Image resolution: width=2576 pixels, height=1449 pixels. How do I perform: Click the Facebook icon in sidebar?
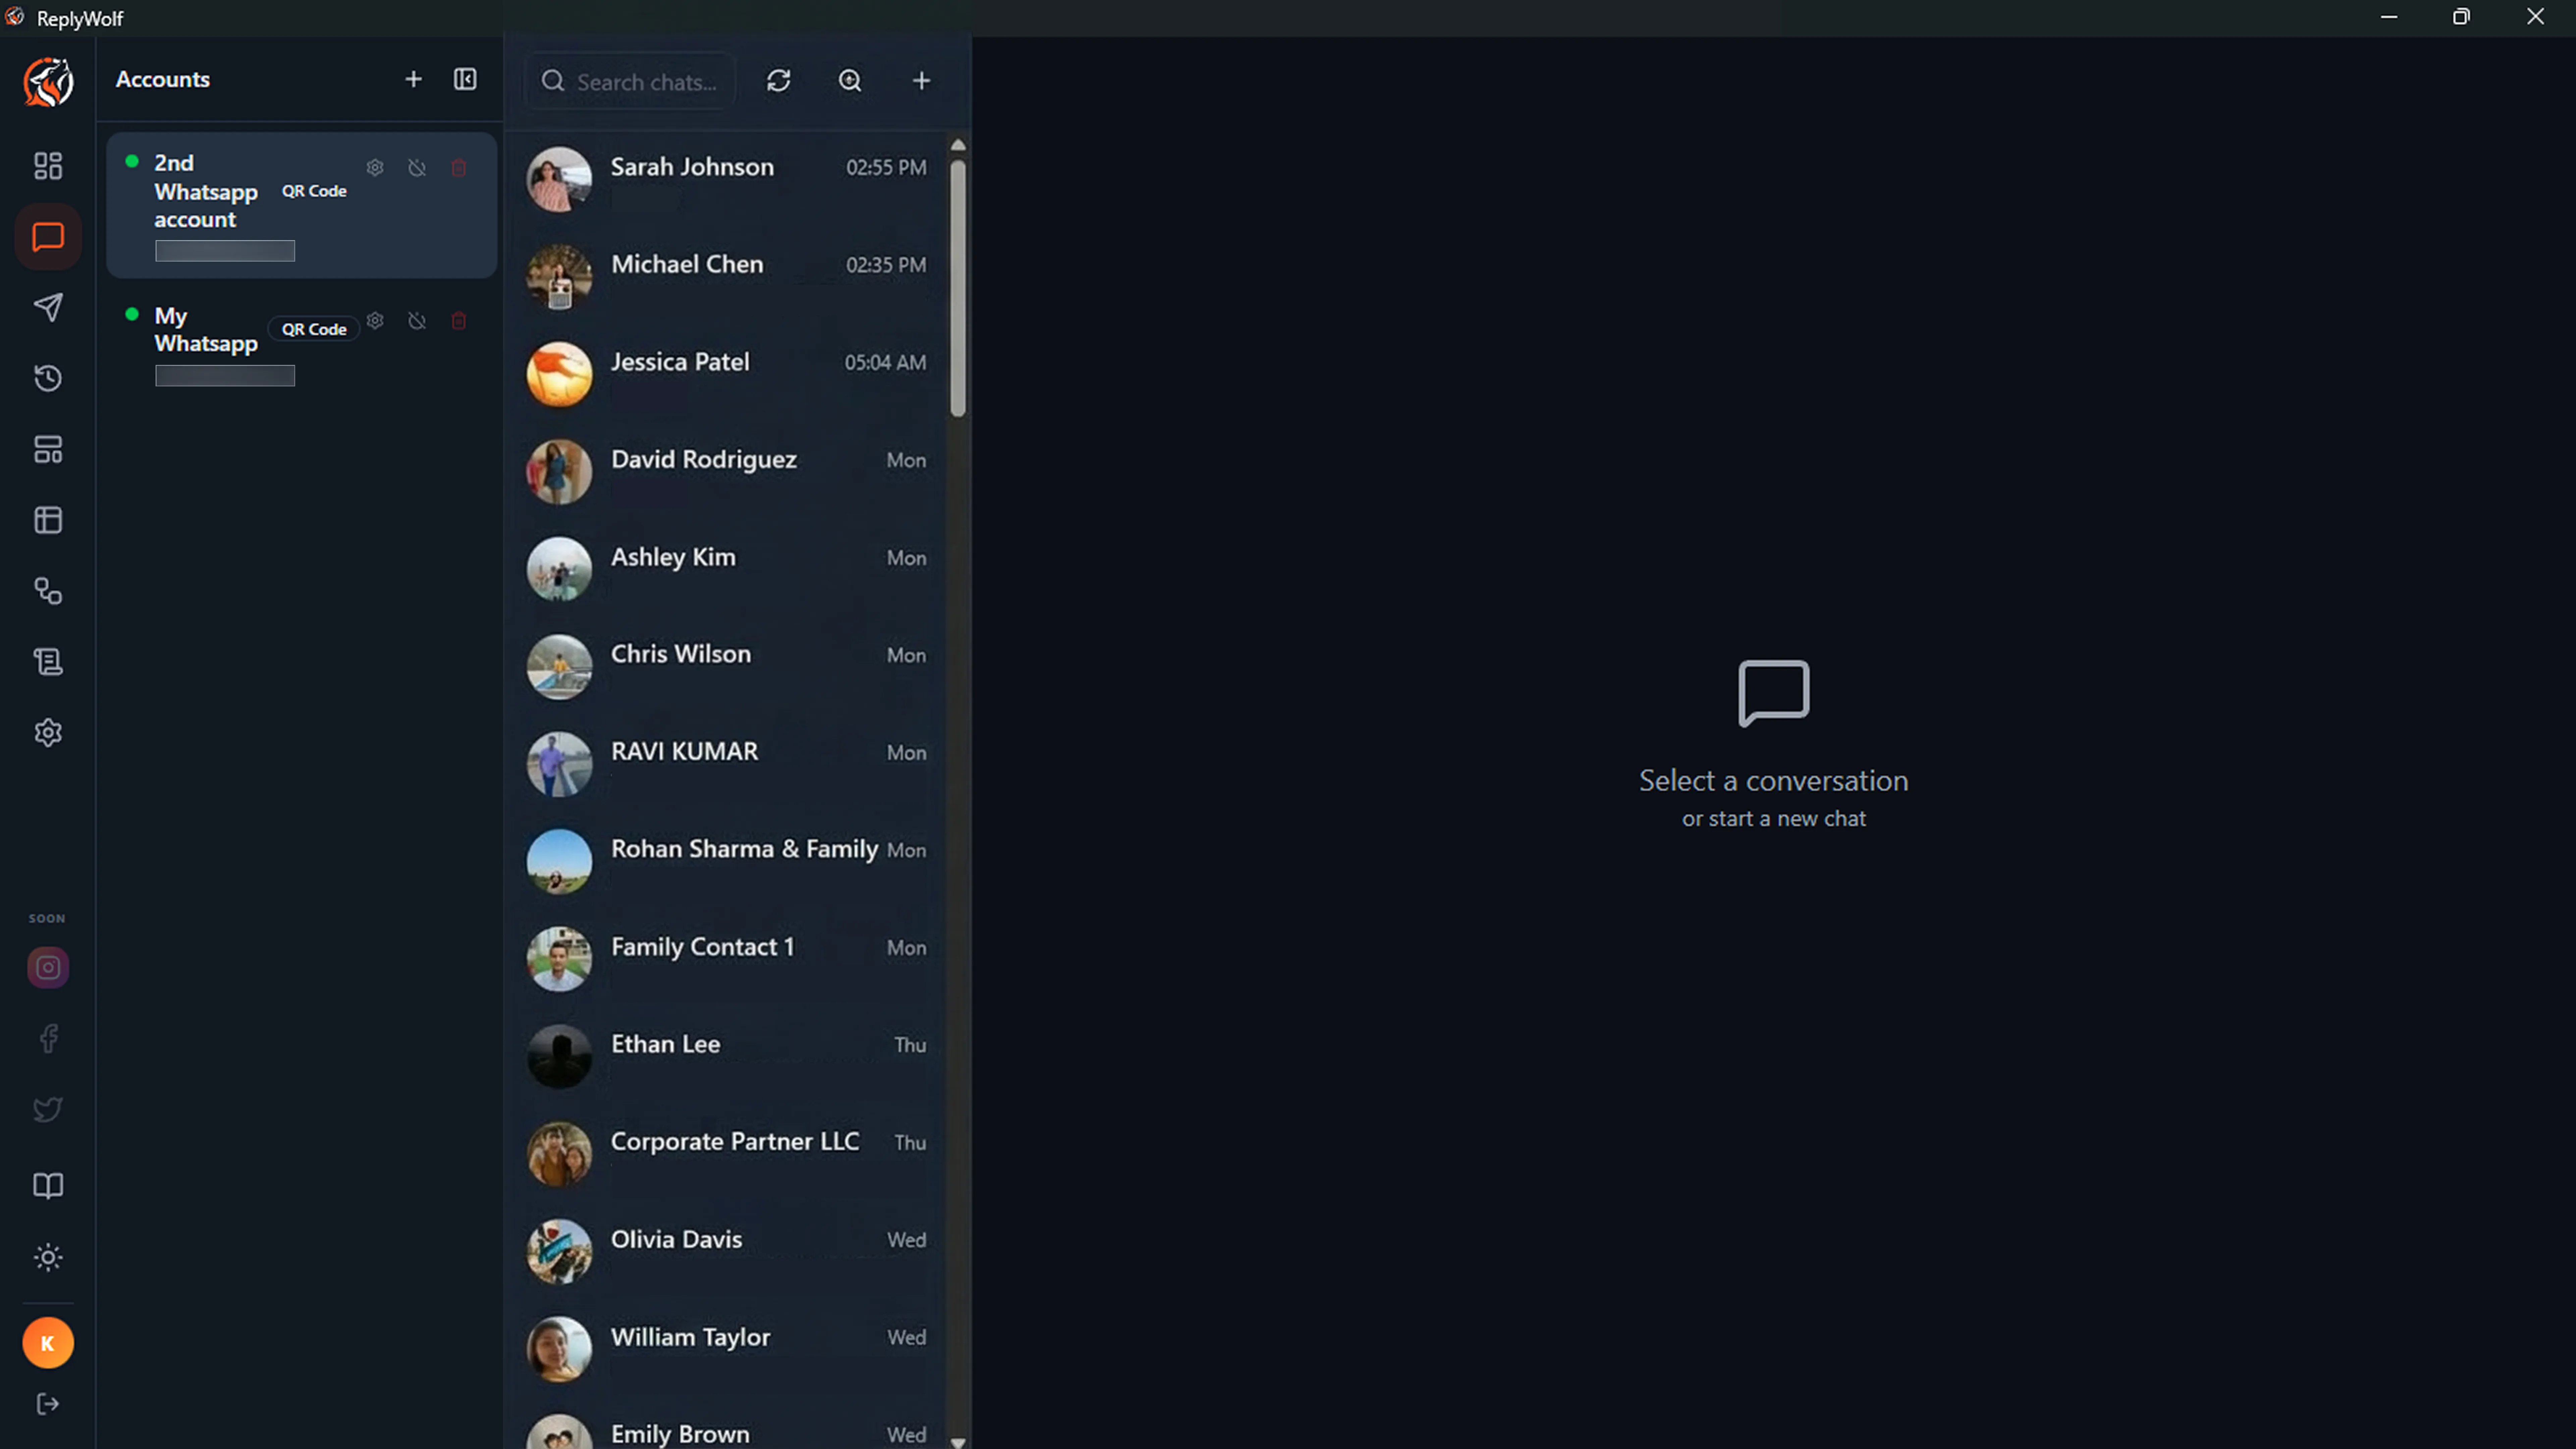(48, 1039)
